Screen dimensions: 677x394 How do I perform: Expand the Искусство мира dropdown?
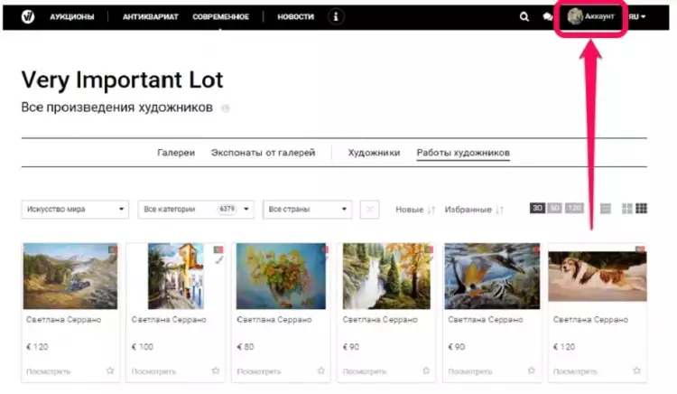[75, 210]
